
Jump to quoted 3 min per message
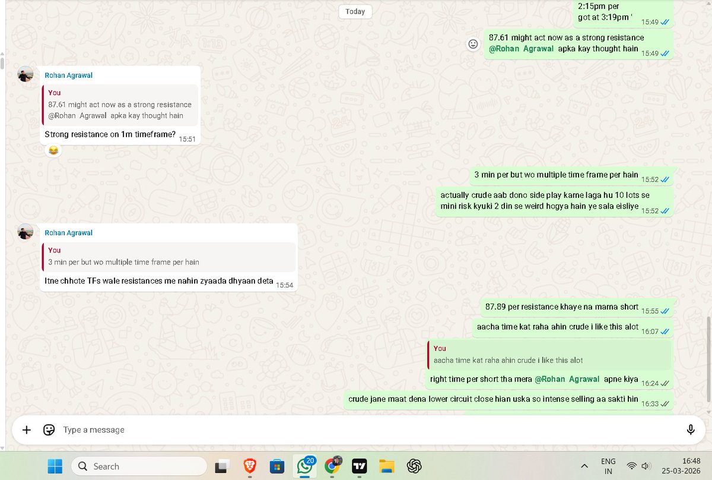pyautogui.click(x=169, y=257)
